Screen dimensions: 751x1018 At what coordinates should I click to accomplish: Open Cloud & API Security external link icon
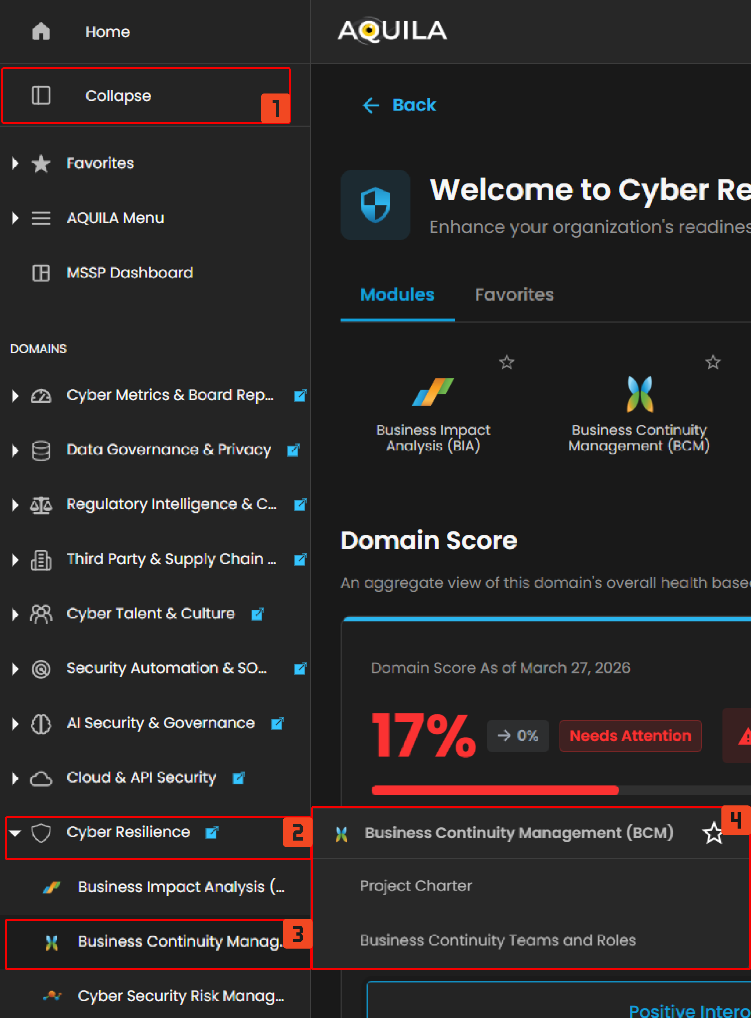point(239,778)
